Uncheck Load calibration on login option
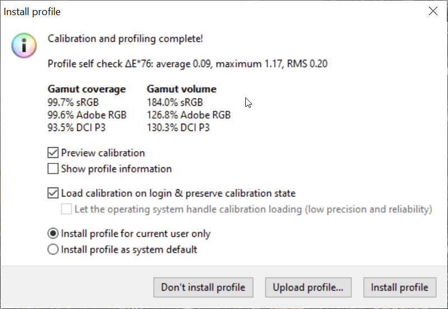 click(53, 194)
